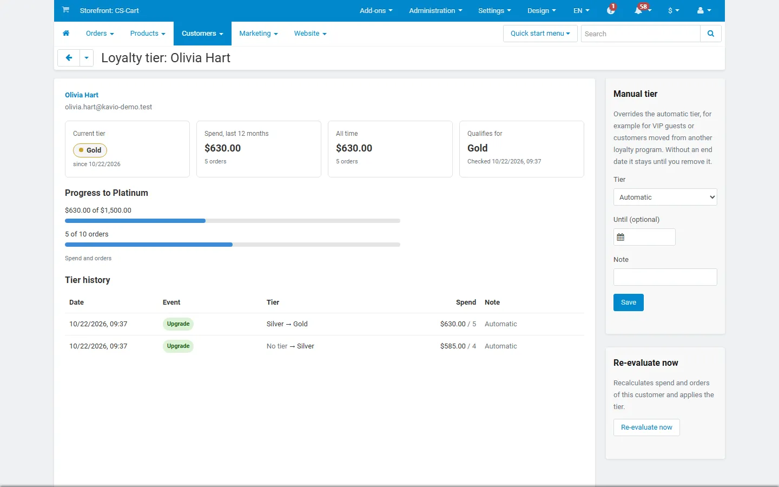
Task: Click the Upgrade badge in No tier → Silver row
Action: point(178,346)
